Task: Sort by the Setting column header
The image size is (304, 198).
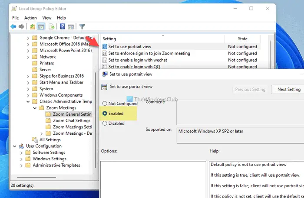Action: pyautogui.click(x=162, y=39)
